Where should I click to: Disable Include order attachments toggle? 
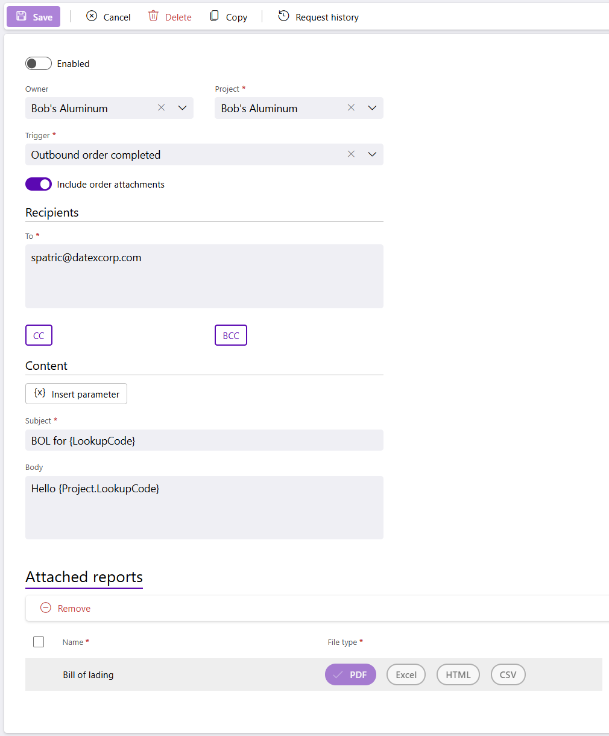tap(39, 184)
